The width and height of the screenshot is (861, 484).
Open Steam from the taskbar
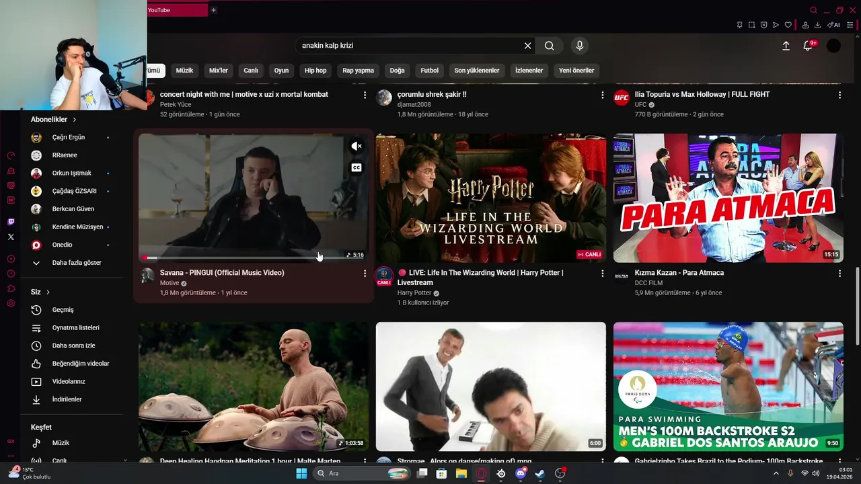click(539, 473)
